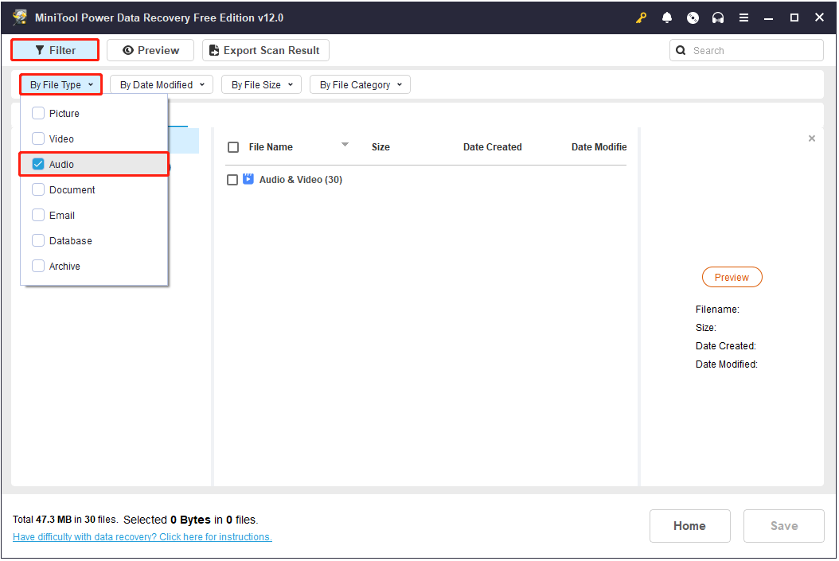Check the Database file type

tap(38, 240)
